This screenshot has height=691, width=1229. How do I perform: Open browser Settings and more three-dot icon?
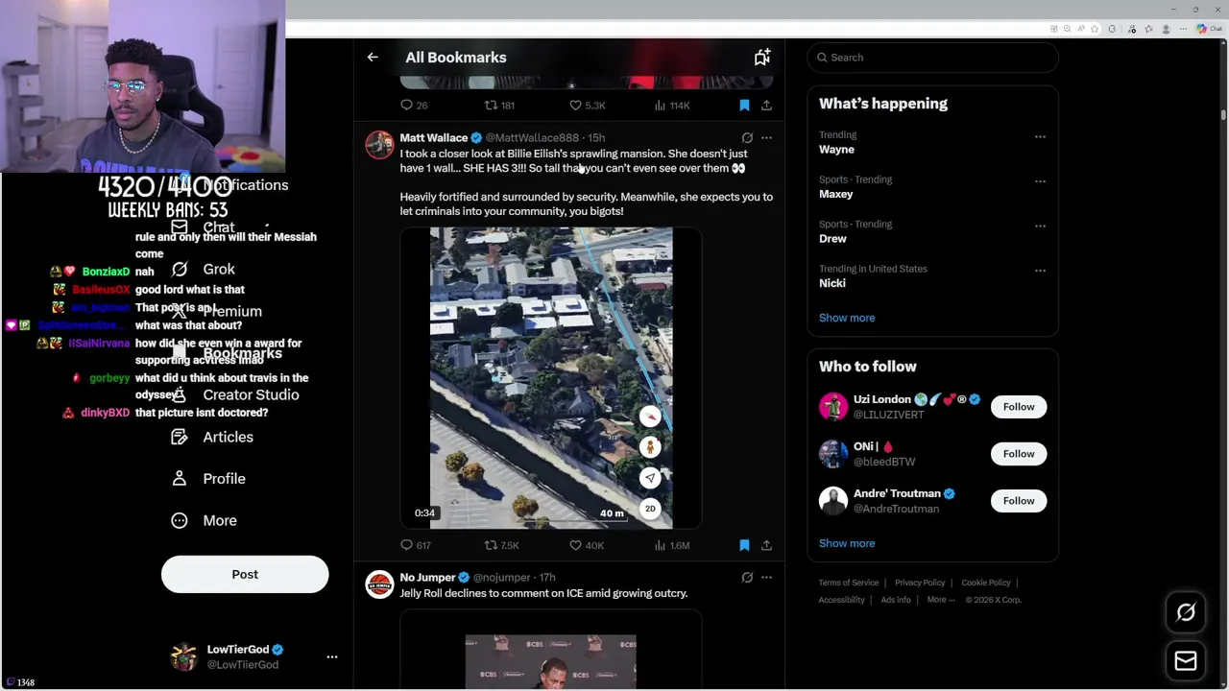coord(1182,29)
